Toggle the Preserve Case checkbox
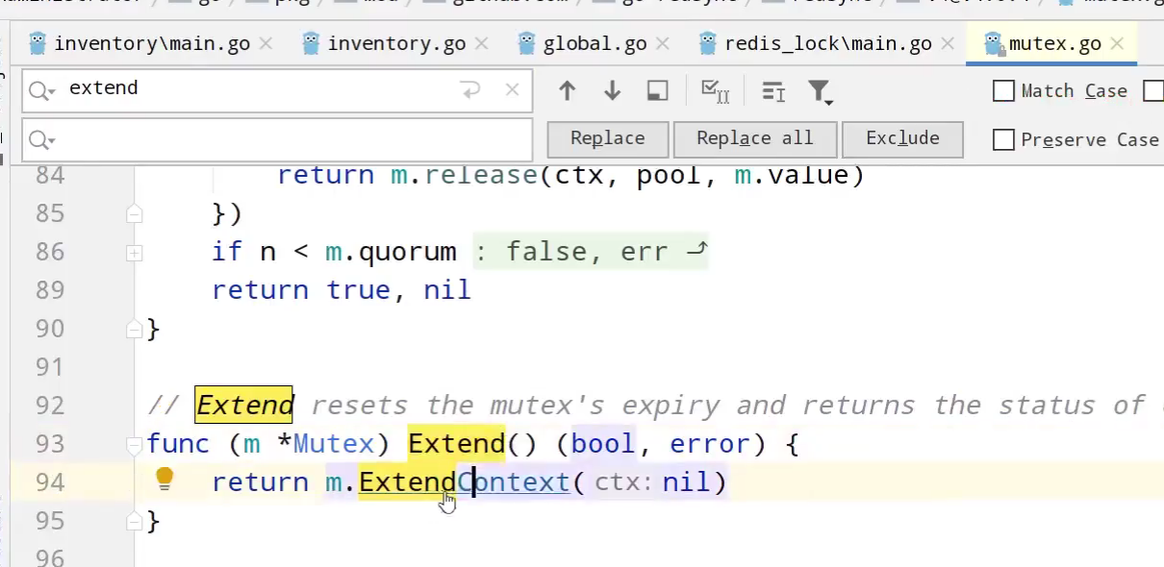Screen dimensions: 1164x567 [x=1003, y=140]
